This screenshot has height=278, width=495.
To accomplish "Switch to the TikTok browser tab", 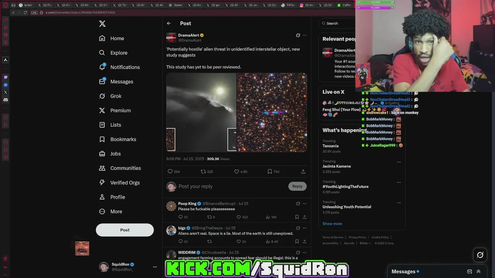I will click(288, 5).
